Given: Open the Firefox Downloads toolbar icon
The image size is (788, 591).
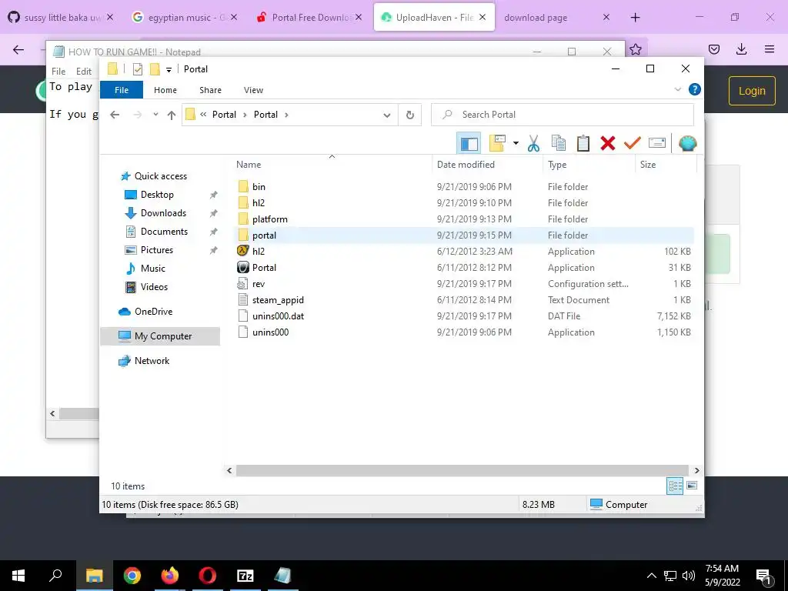Looking at the screenshot, I should pos(741,49).
